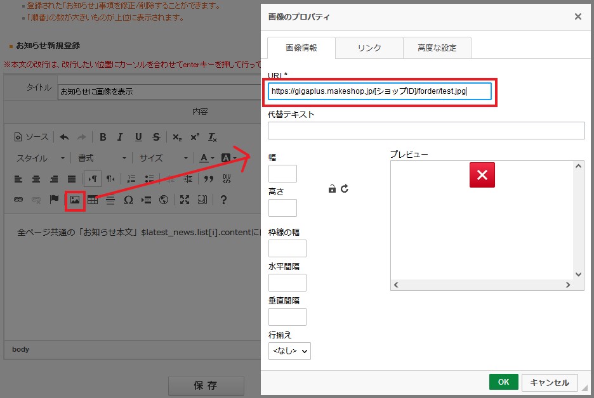Select the image insertion tool in the editor toolbar
Viewport: 594px width, 398px height.
tap(75, 200)
